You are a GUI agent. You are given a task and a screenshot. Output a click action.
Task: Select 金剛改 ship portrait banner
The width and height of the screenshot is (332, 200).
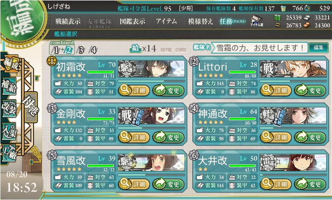pos(151,115)
